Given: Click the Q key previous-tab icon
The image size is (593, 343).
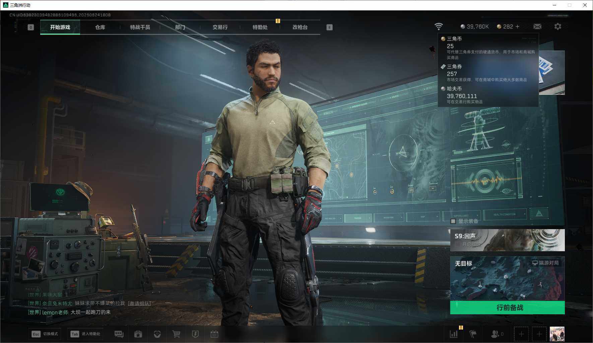Looking at the screenshot, I should click(x=30, y=27).
